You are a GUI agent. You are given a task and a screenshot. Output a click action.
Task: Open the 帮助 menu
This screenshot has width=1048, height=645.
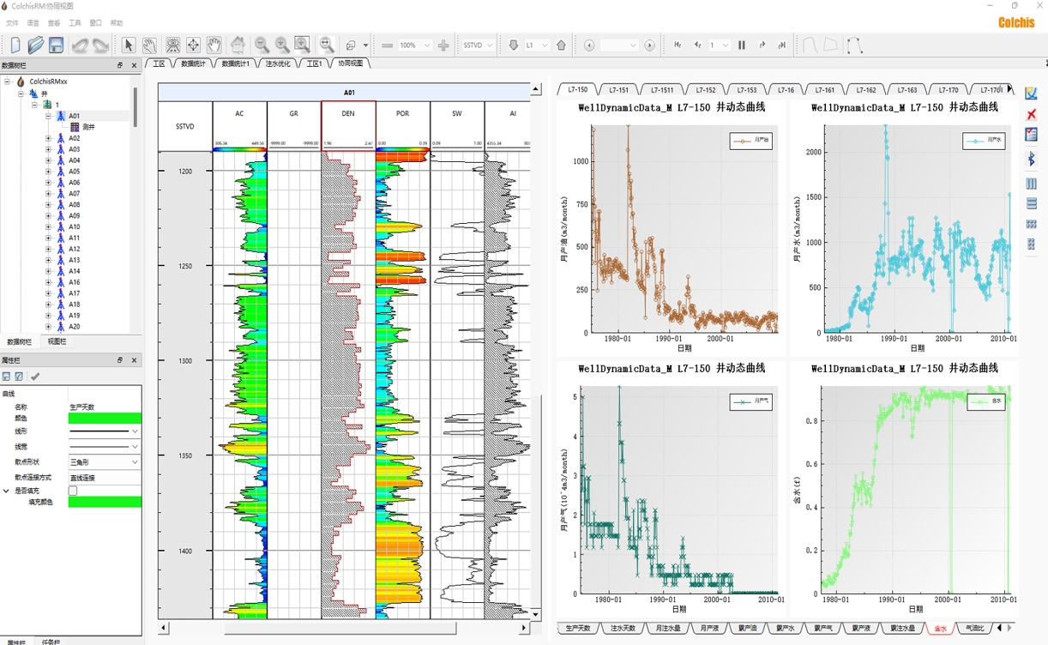(x=117, y=23)
